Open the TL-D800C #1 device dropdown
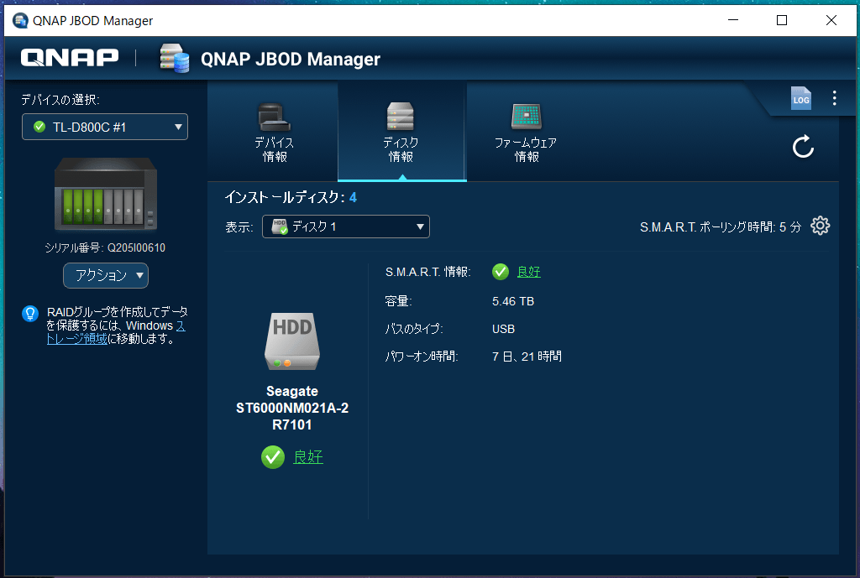The height and width of the screenshot is (578, 860). [105, 128]
